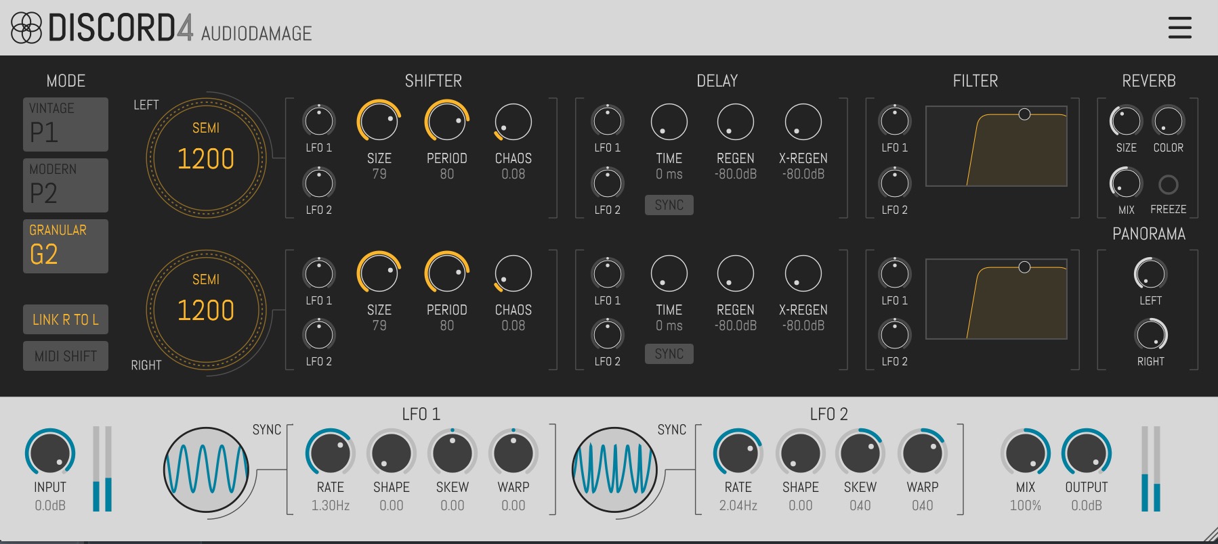This screenshot has width=1218, height=544.
Task: Click LFO 1 SHAPE knob
Action: (x=392, y=453)
